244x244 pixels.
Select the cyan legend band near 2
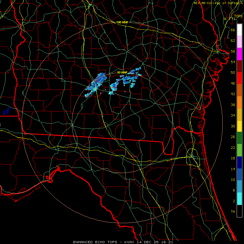pyautogui.click(x=239, y=199)
